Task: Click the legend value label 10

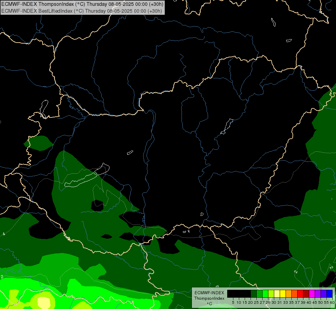Action: click(x=239, y=302)
